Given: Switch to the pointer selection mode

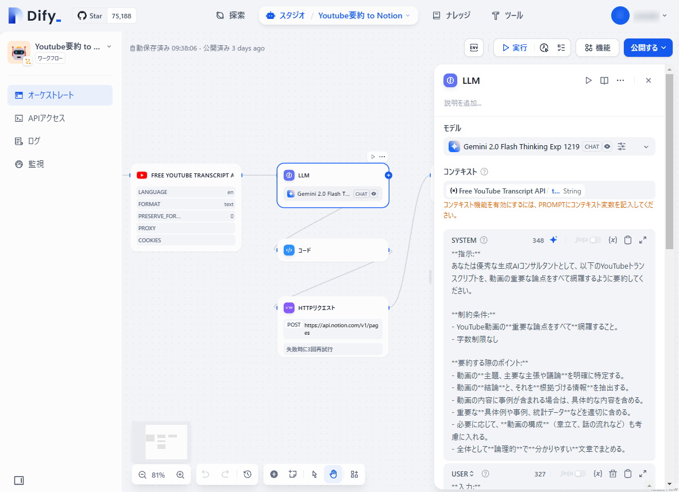Looking at the screenshot, I should (314, 474).
